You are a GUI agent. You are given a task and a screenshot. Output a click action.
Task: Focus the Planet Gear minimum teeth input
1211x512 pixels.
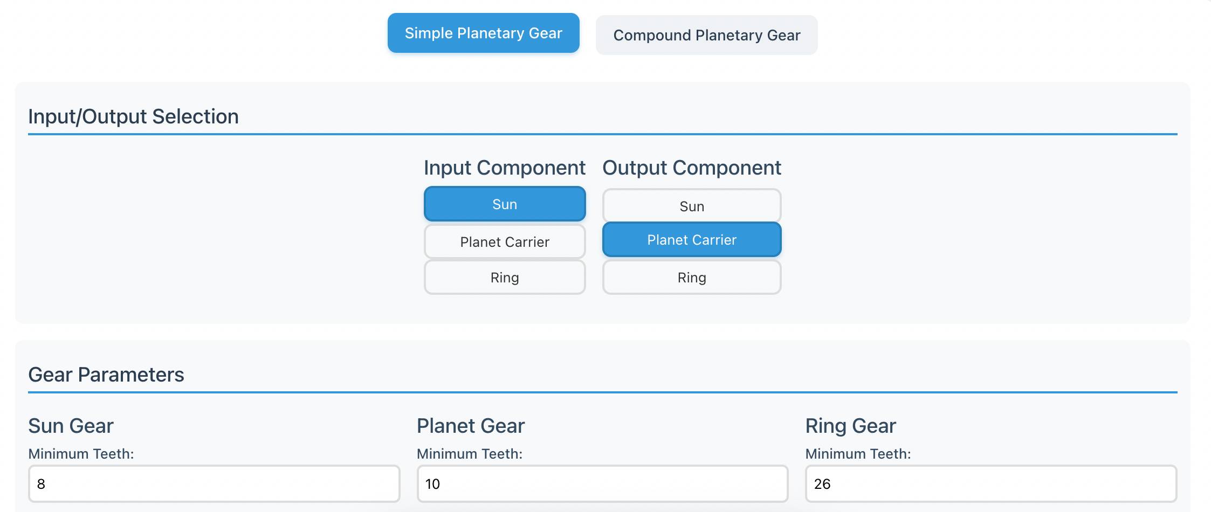pyautogui.click(x=601, y=484)
